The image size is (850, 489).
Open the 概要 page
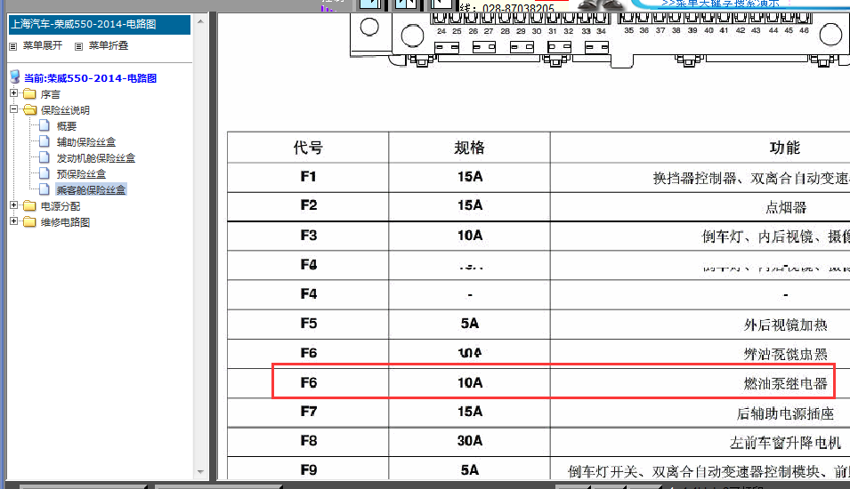click(67, 126)
